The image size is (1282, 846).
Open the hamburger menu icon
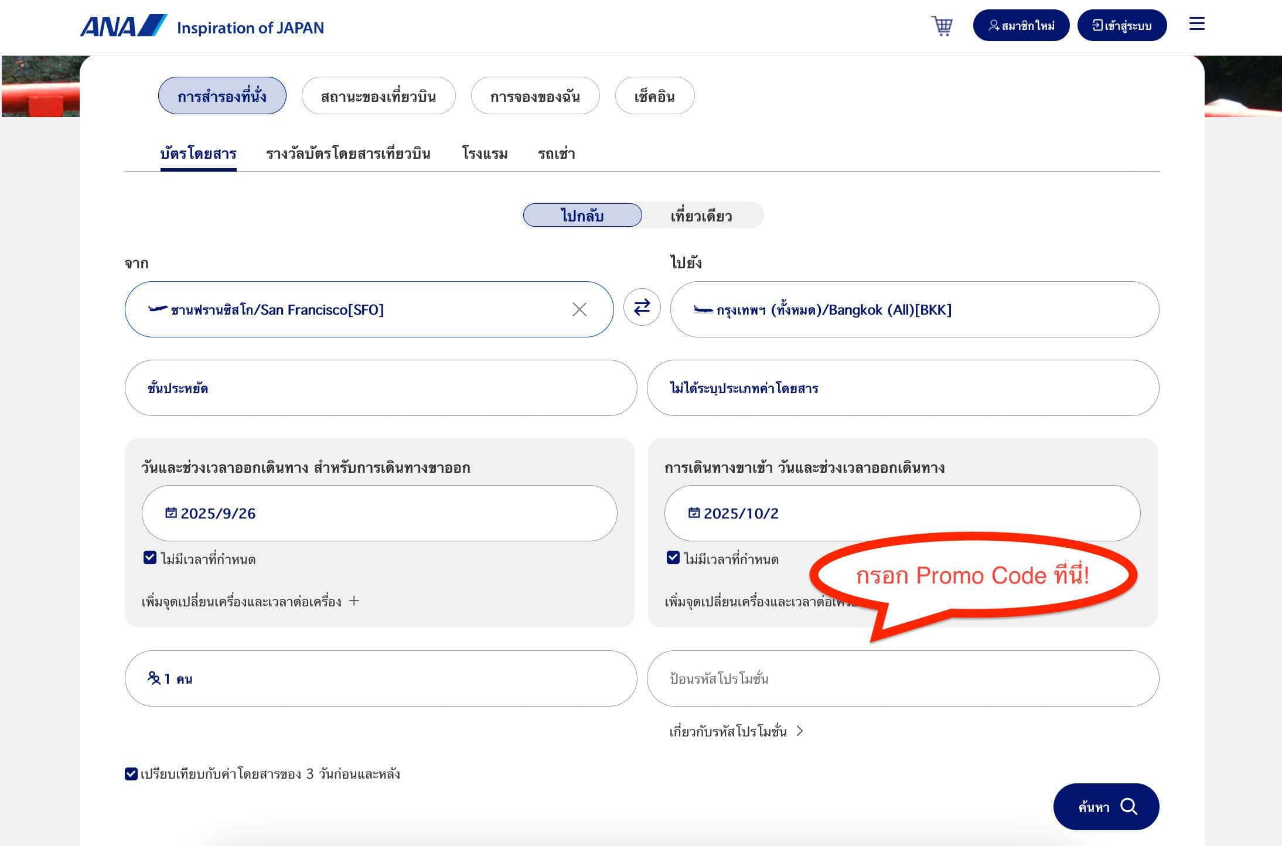(1196, 24)
